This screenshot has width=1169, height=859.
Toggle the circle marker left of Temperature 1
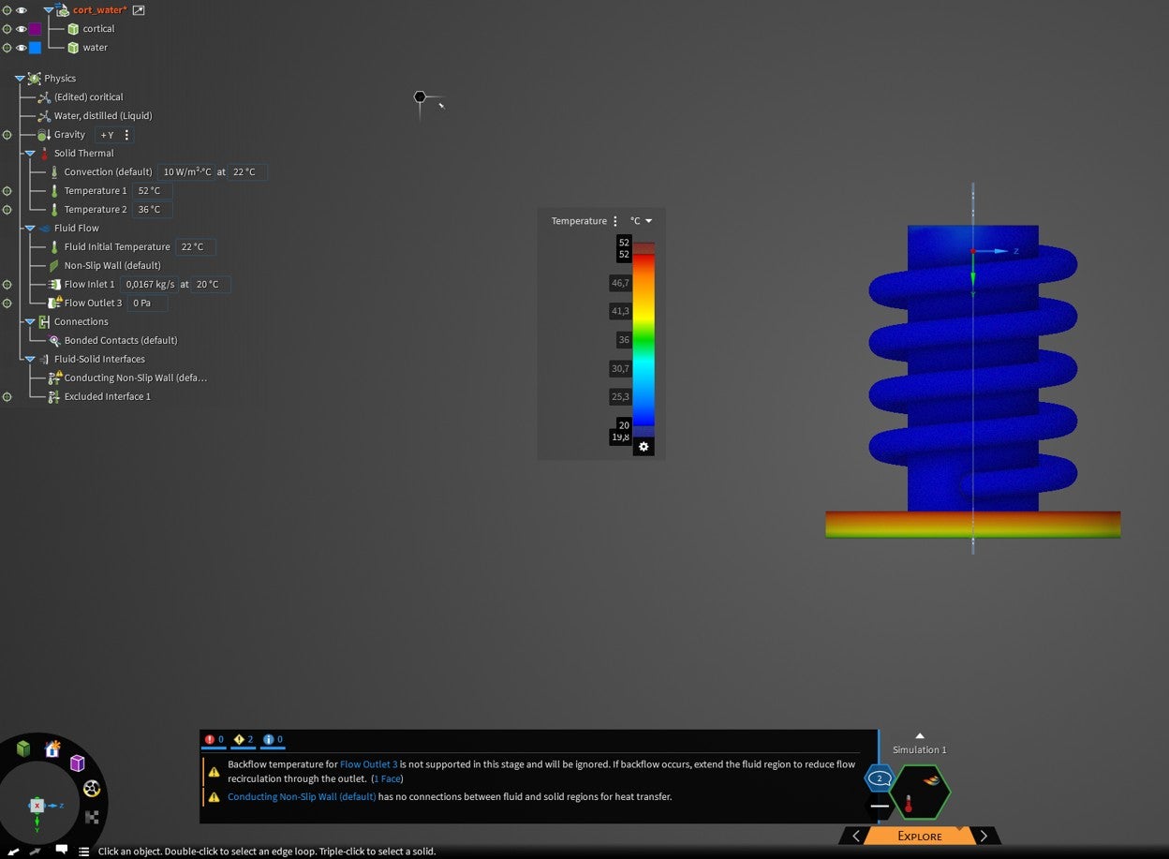point(7,191)
